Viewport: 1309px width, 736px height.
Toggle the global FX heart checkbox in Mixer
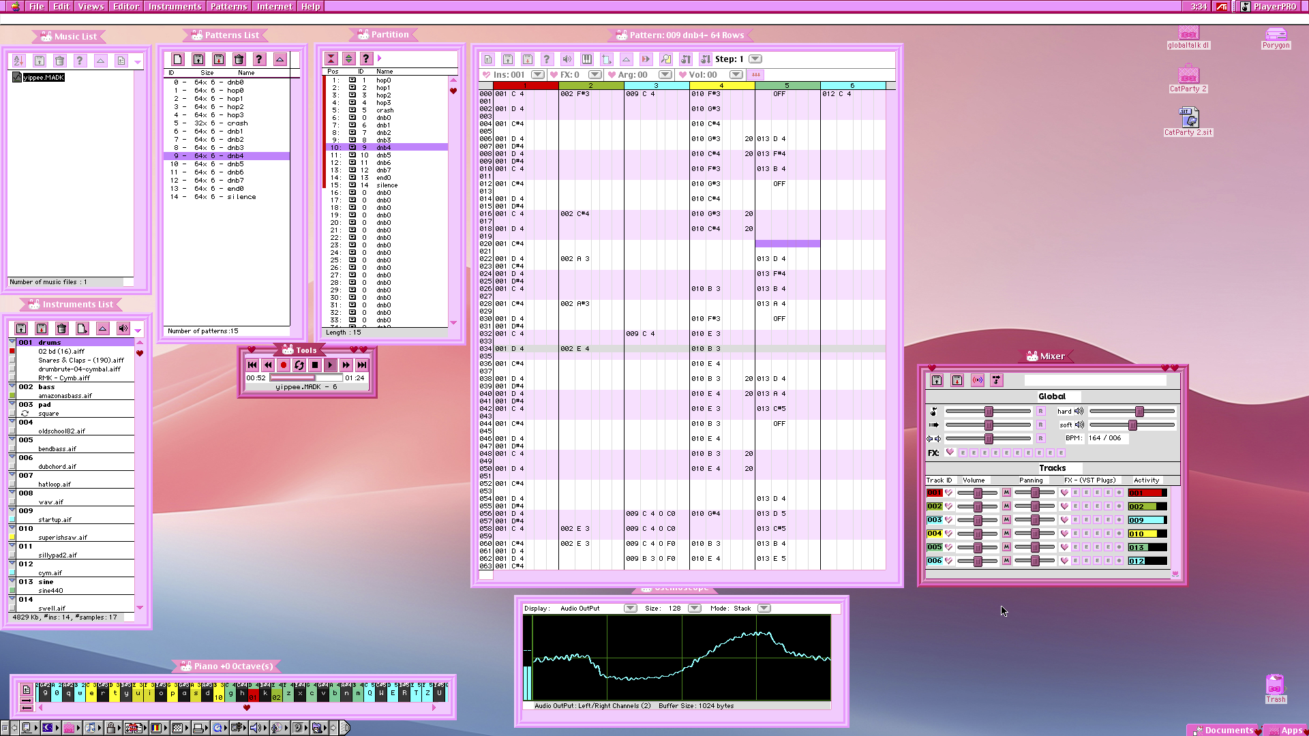pyautogui.click(x=950, y=453)
